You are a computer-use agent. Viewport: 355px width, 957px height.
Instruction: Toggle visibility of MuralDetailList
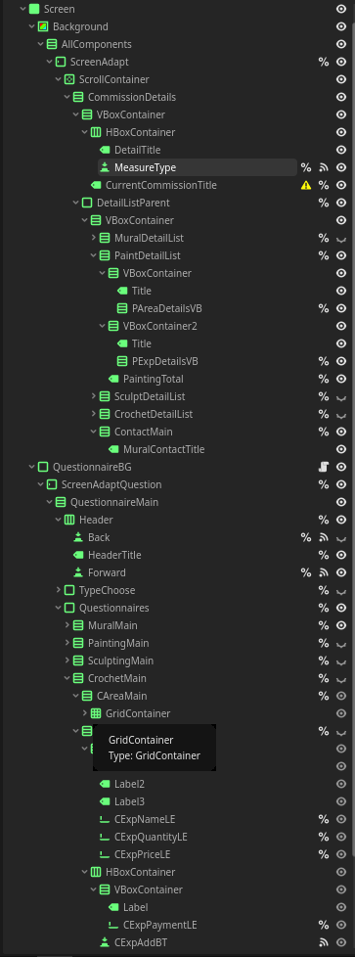click(341, 238)
